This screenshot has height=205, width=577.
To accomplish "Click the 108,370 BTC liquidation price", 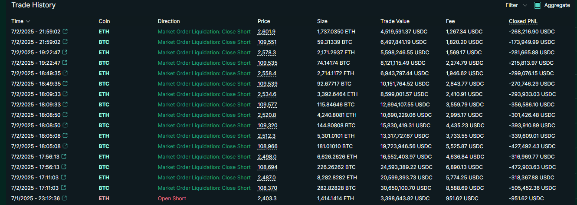I will point(267,188).
